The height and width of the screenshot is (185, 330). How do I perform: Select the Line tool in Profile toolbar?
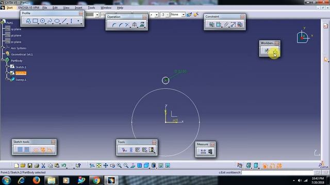64,21
